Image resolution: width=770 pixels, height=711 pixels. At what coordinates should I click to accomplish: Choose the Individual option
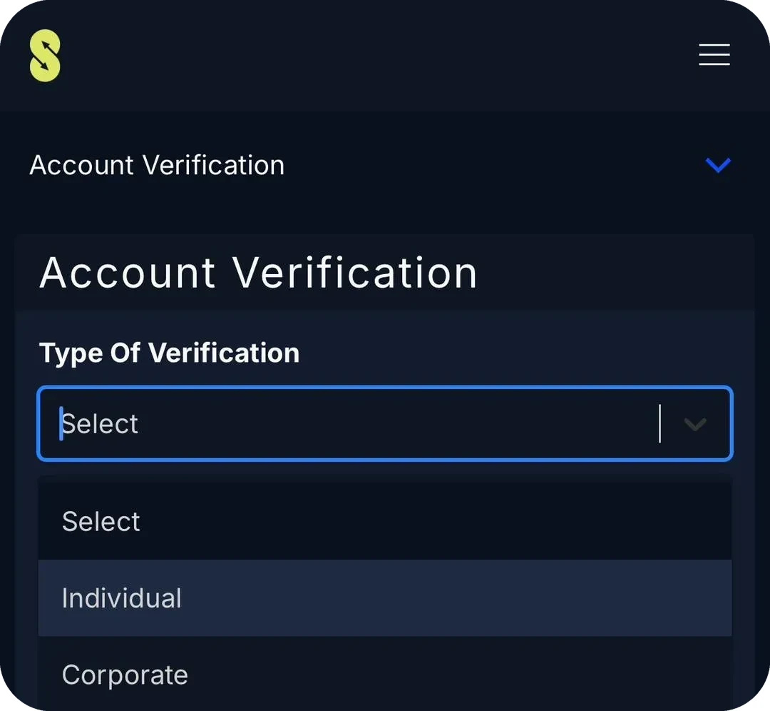pyautogui.click(x=385, y=598)
